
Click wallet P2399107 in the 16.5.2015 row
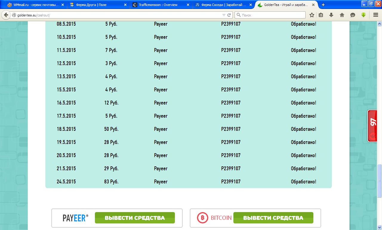pyautogui.click(x=231, y=103)
